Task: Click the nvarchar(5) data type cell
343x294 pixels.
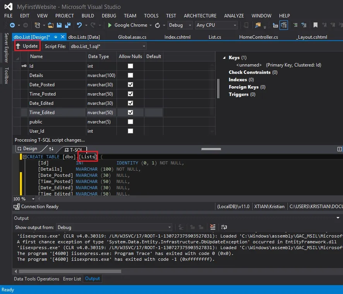Action: pyautogui.click(x=101, y=122)
